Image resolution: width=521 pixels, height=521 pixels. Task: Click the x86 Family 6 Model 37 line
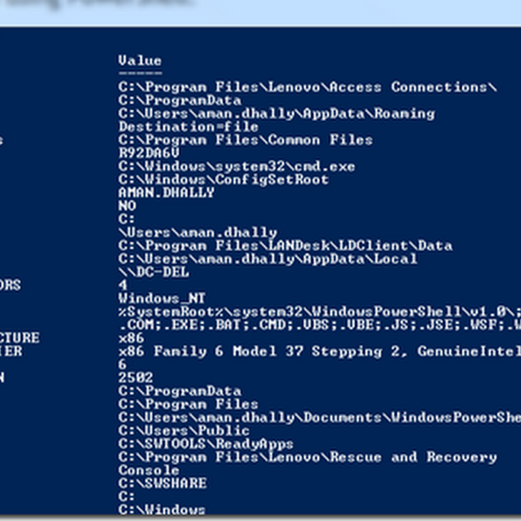(319, 352)
